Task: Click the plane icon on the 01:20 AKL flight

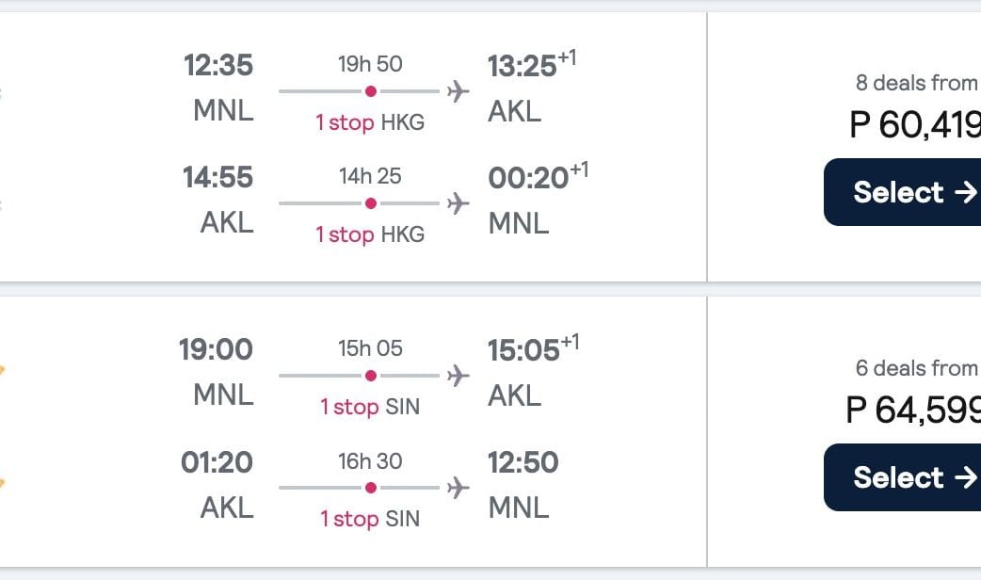Action: [x=458, y=488]
